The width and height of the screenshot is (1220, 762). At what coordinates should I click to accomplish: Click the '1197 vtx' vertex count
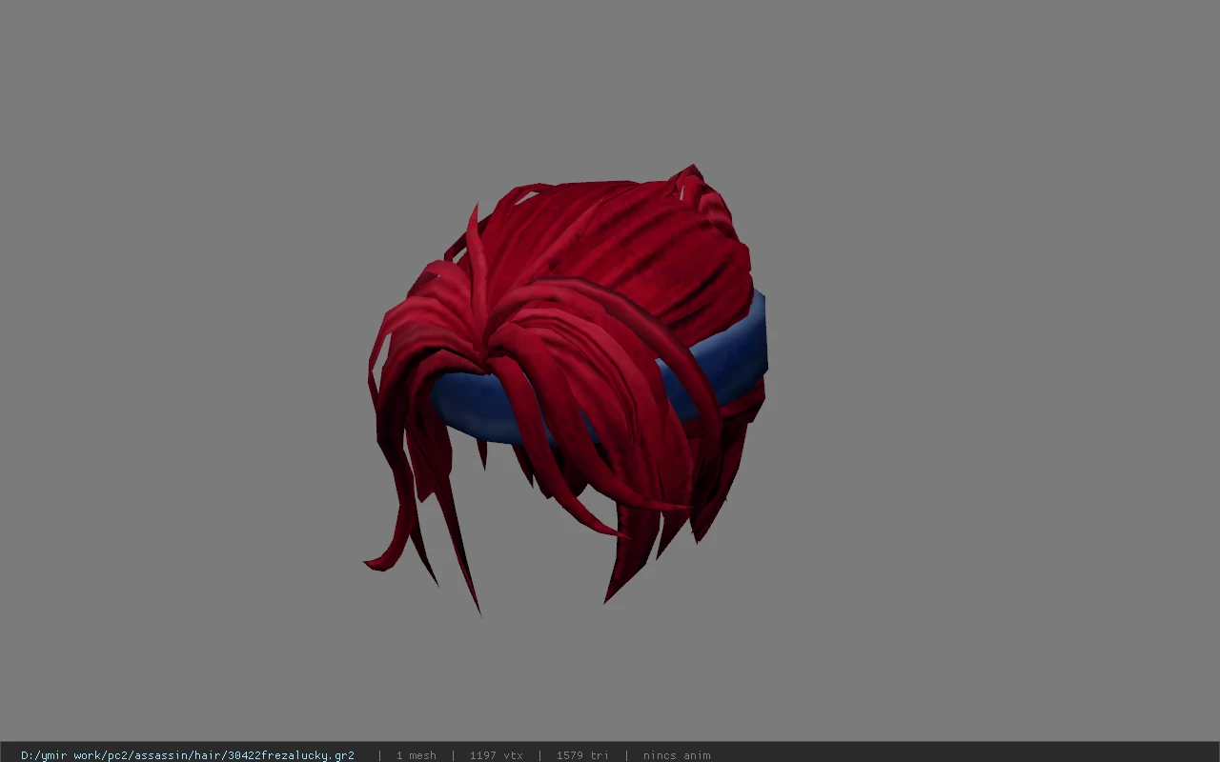[496, 755]
